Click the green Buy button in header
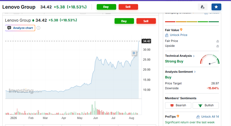The height and width of the screenshot is (126, 231). [106, 7]
